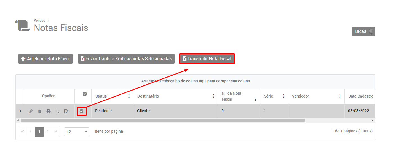Uncheck the Pendente row checkbox
This screenshot has height=149, width=400.
82,111
